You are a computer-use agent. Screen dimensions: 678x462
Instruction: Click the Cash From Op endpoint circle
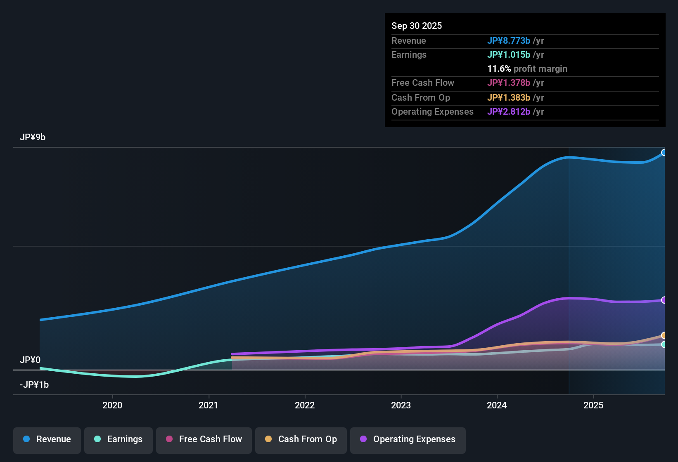tap(664, 335)
